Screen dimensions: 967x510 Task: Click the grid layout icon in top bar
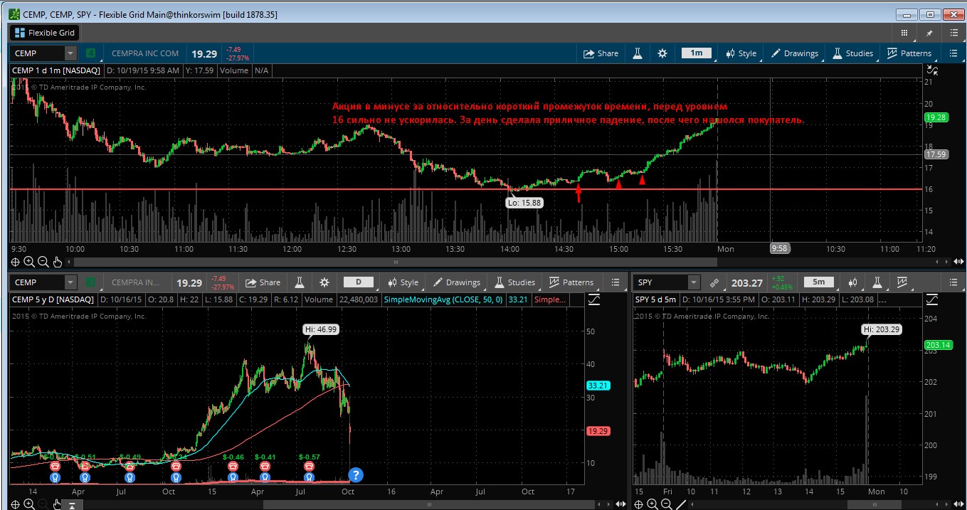pyautogui.click(x=904, y=33)
